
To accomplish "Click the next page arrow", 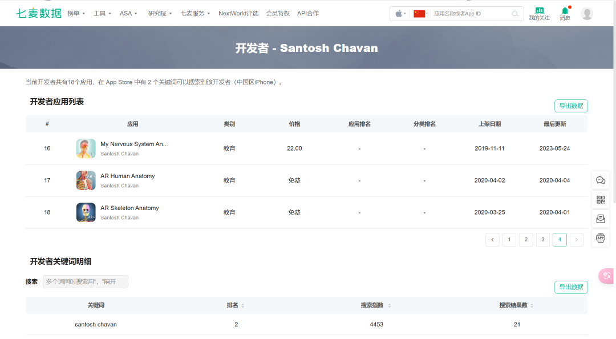I will (x=577, y=240).
